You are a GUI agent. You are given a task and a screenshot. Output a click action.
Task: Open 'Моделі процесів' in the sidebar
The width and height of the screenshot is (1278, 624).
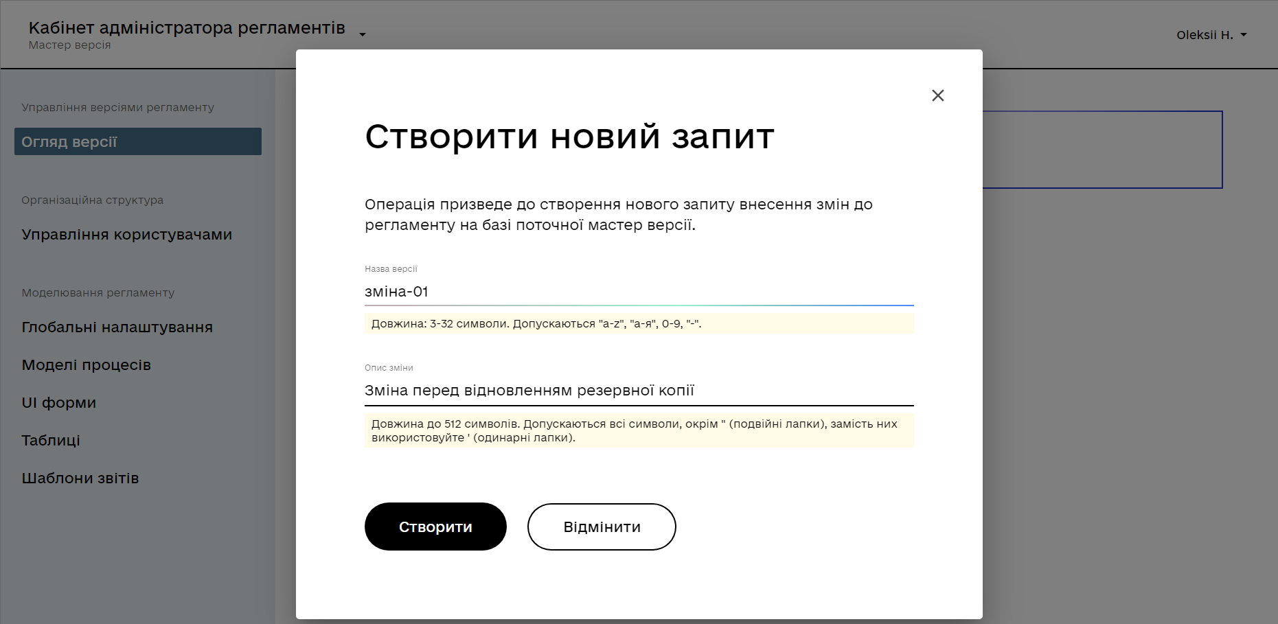point(86,365)
